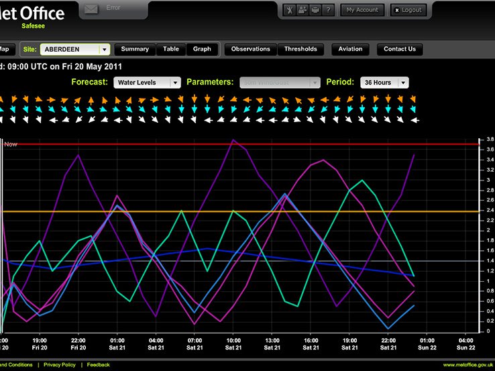Open the Thresholds tab
Screen dimensions: 495x371
[x=300, y=49]
